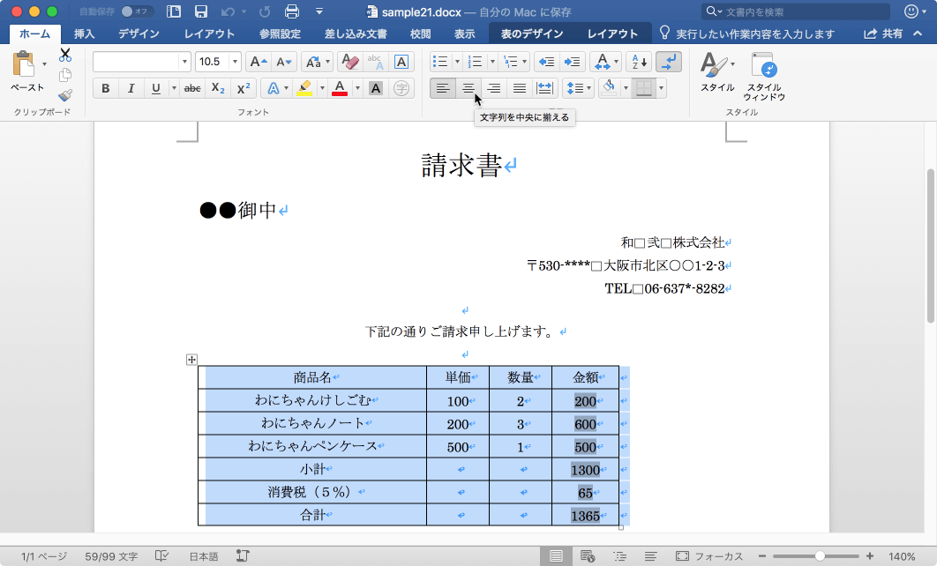Screen dimensions: 937x566
Task: Toggle strikethrough formatting
Action: coord(192,88)
